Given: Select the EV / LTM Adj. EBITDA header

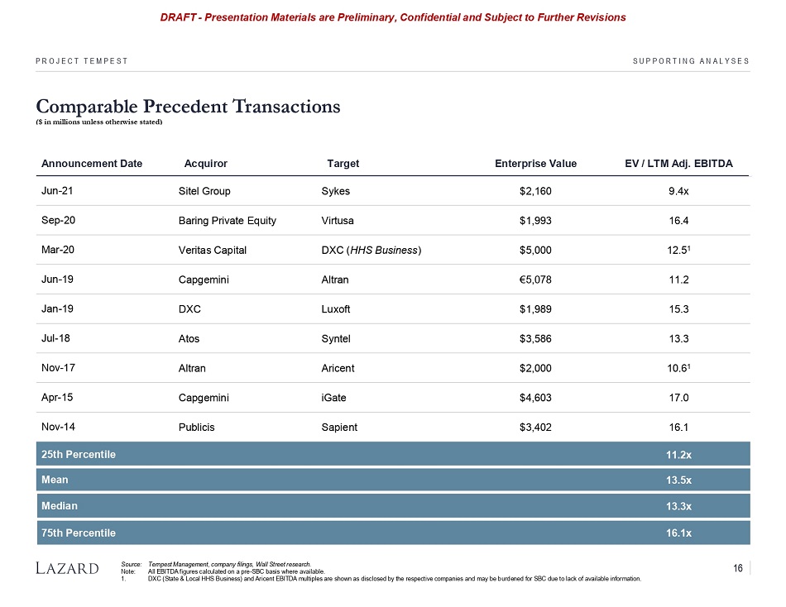Looking at the screenshot, I should pyautogui.click(x=678, y=164).
